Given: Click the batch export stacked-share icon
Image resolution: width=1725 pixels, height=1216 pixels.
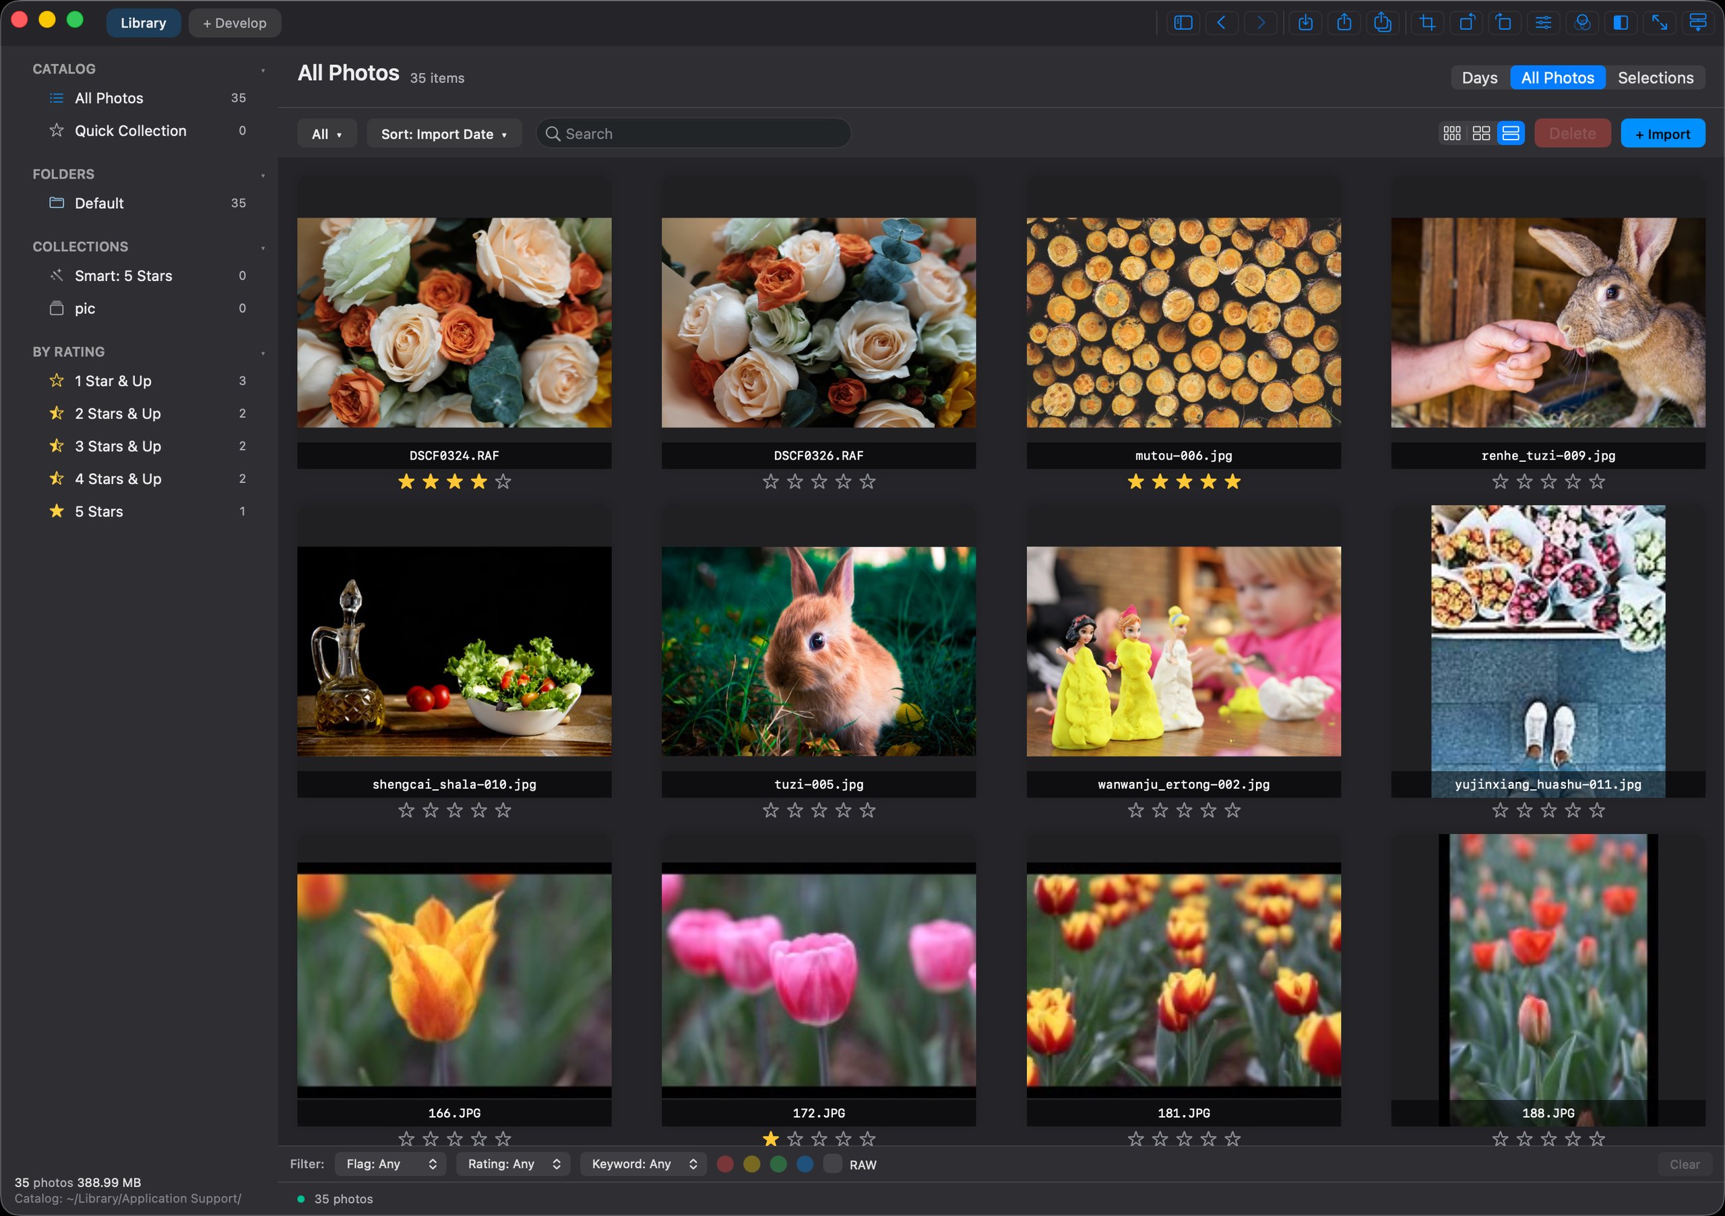Looking at the screenshot, I should (1383, 22).
